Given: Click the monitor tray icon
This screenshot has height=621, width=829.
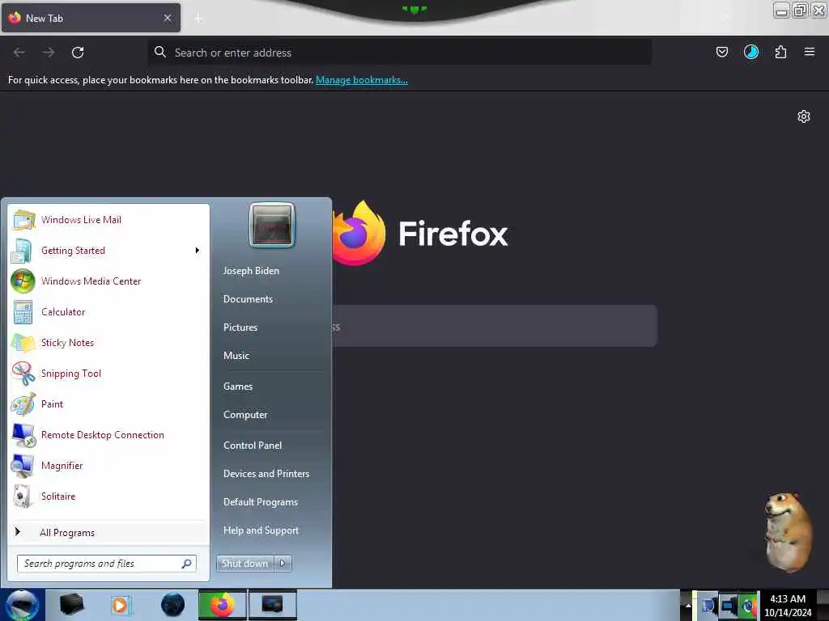Looking at the screenshot, I should 728,605.
